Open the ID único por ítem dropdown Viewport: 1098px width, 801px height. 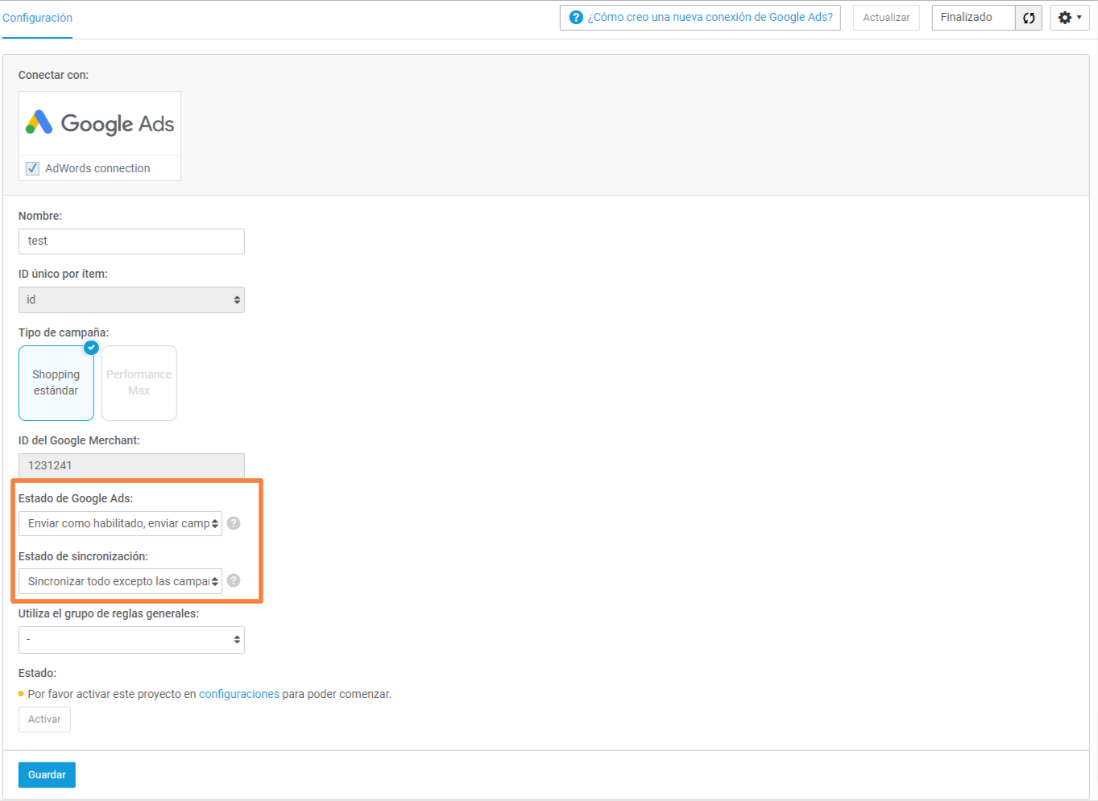131,299
